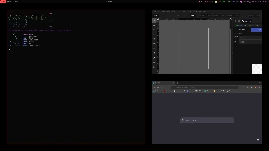Viewport: 269px width, 151px height.
Task: Open the Firefox hamburger application menu
Action: click(x=259, y=87)
